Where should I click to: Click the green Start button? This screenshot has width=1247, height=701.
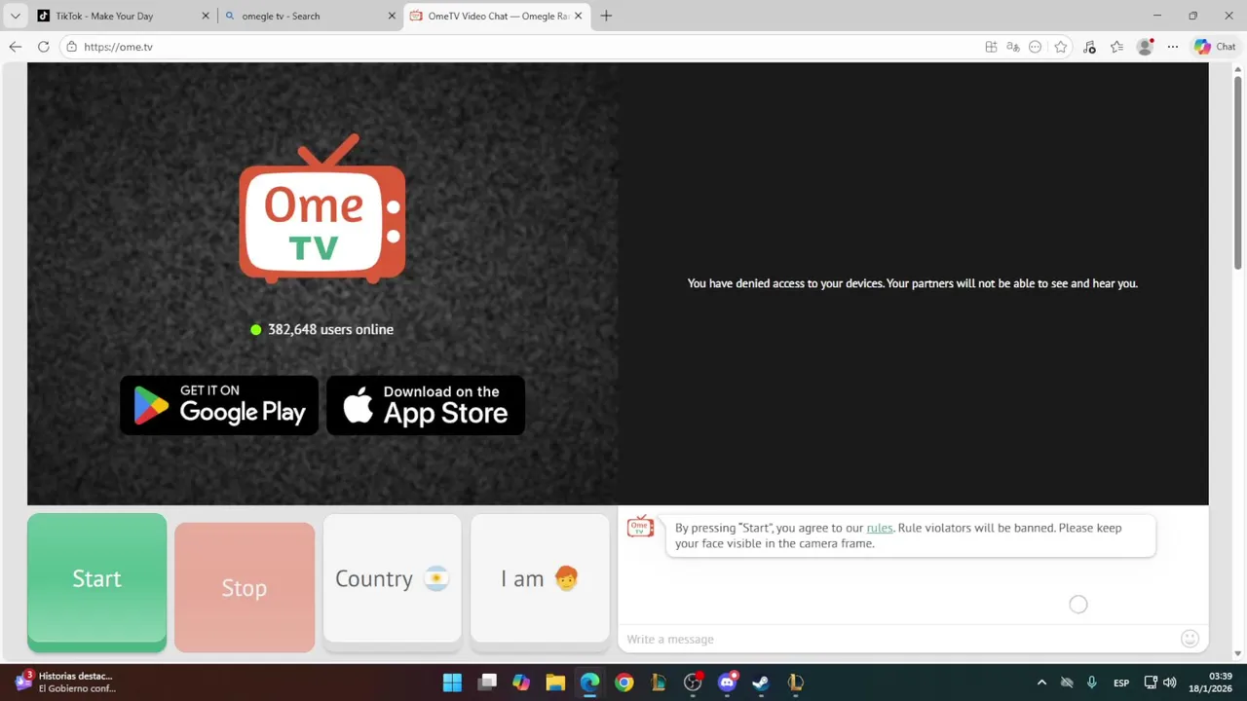pos(96,581)
